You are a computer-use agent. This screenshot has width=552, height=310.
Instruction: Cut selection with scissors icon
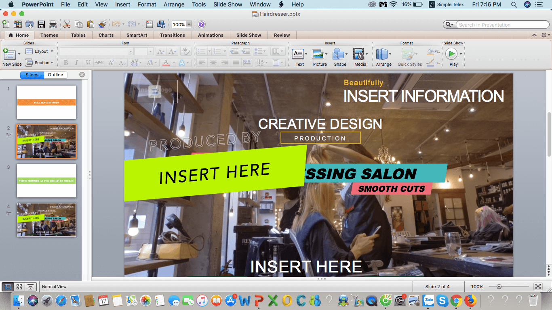(x=67, y=24)
